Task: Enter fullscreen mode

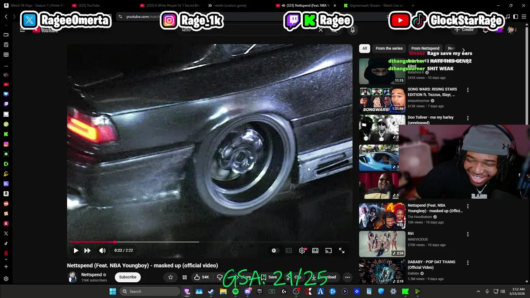Action: tap(342, 250)
